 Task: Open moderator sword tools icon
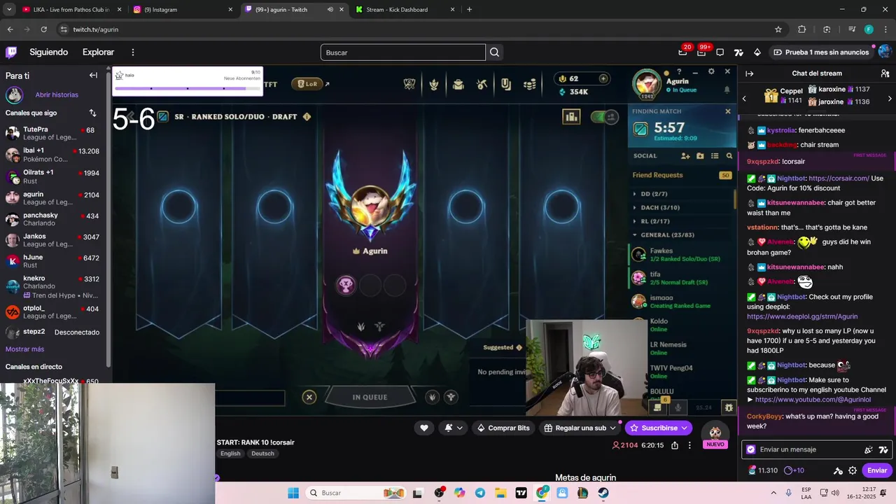[x=838, y=470]
